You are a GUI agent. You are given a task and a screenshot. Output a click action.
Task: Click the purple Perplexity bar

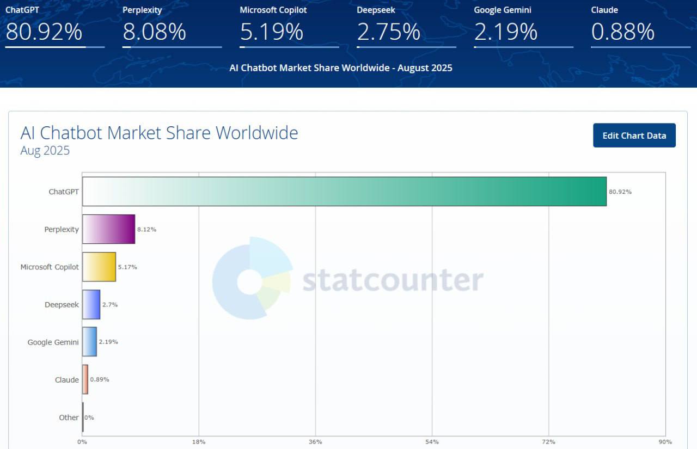[109, 229]
